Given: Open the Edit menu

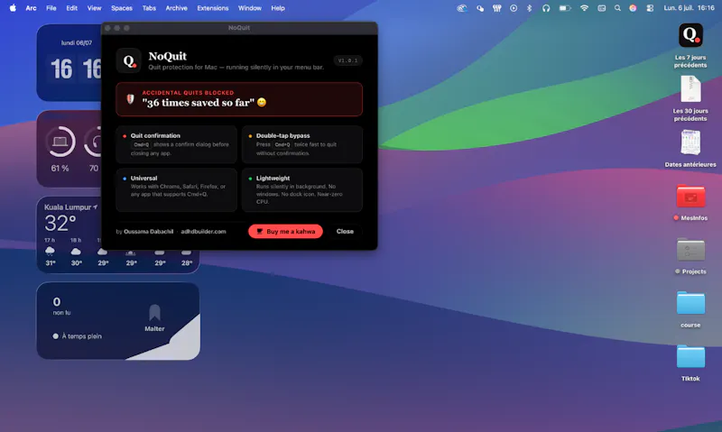Looking at the screenshot, I should pos(71,8).
